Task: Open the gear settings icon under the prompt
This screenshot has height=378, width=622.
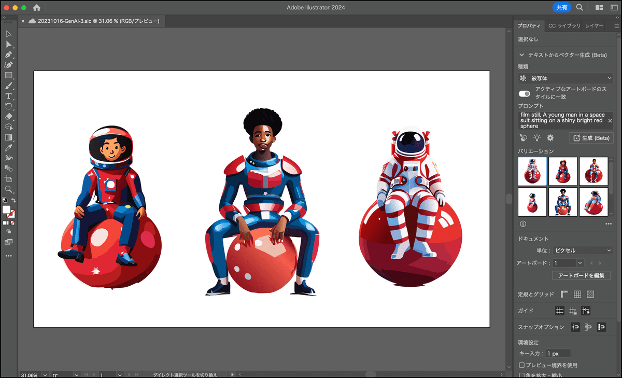Action: pos(550,138)
